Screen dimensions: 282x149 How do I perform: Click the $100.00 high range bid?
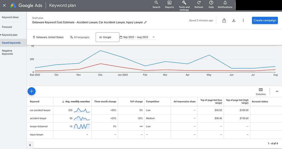click(x=244, y=110)
